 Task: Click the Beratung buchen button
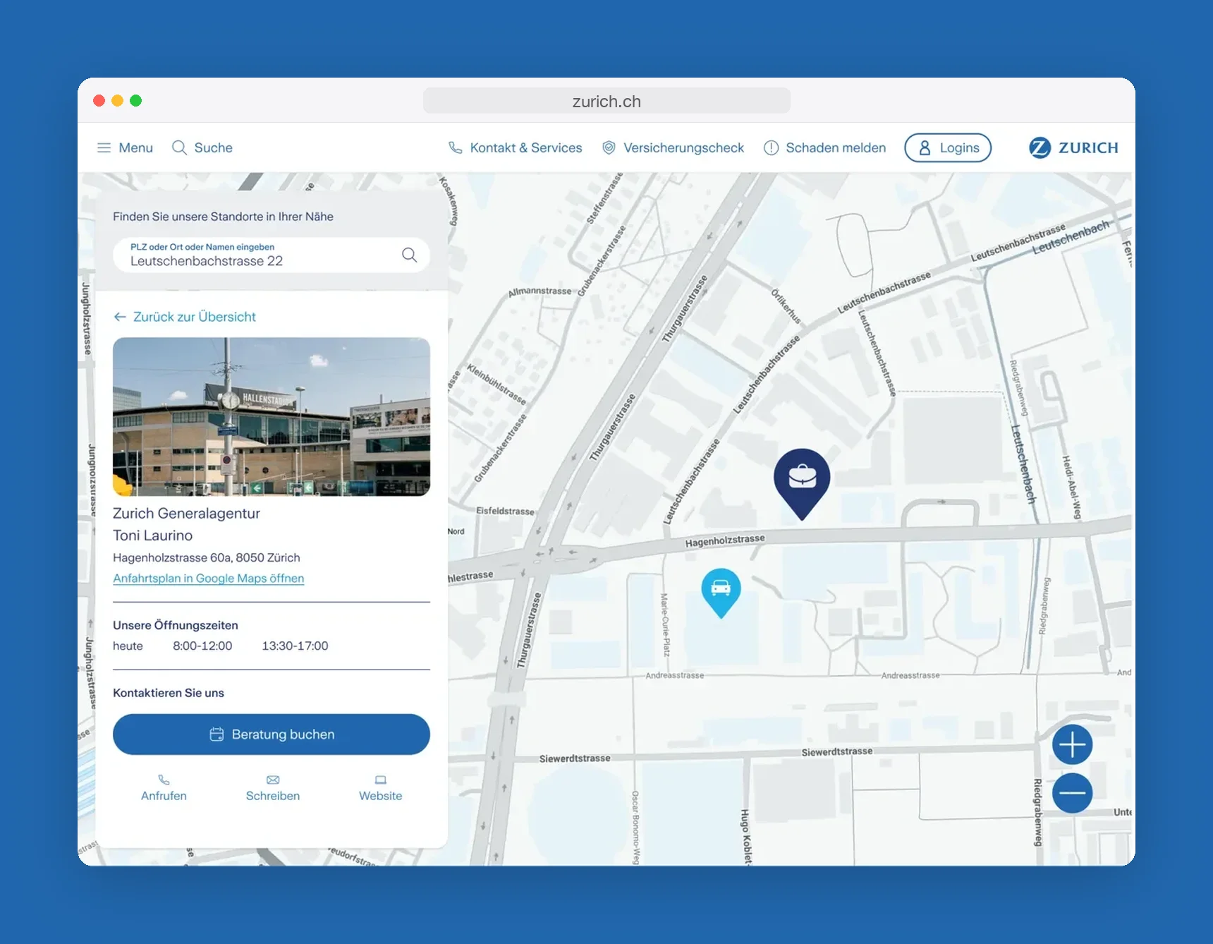point(272,734)
